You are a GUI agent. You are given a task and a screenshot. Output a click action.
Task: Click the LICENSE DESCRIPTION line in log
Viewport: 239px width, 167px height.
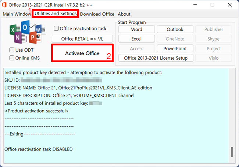tap(69, 96)
